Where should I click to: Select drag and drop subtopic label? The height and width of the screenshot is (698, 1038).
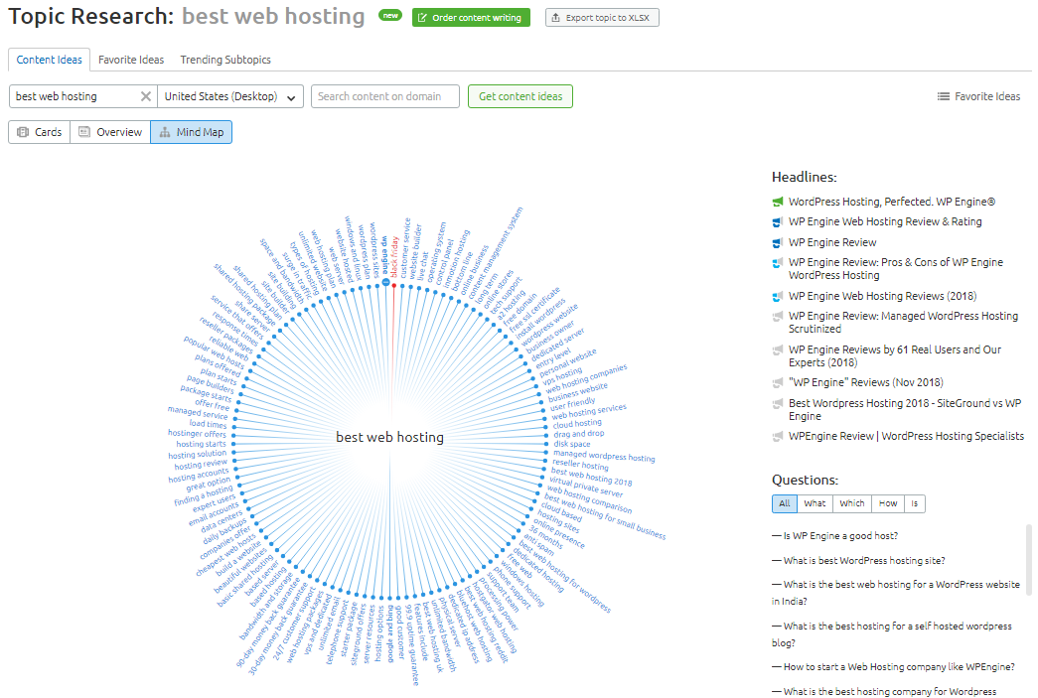pyautogui.click(x=578, y=434)
